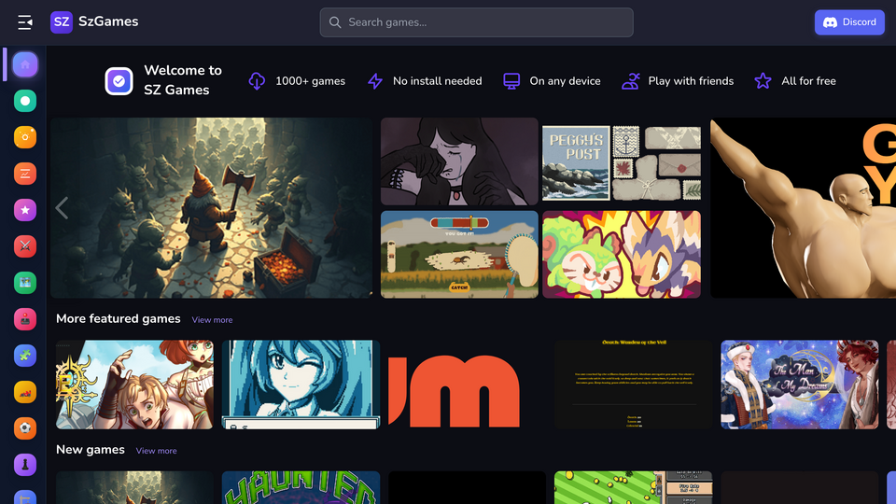Open the green field pixel game thumbnail
The height and width of the screenshot is (504, 896).
(633, 487)
